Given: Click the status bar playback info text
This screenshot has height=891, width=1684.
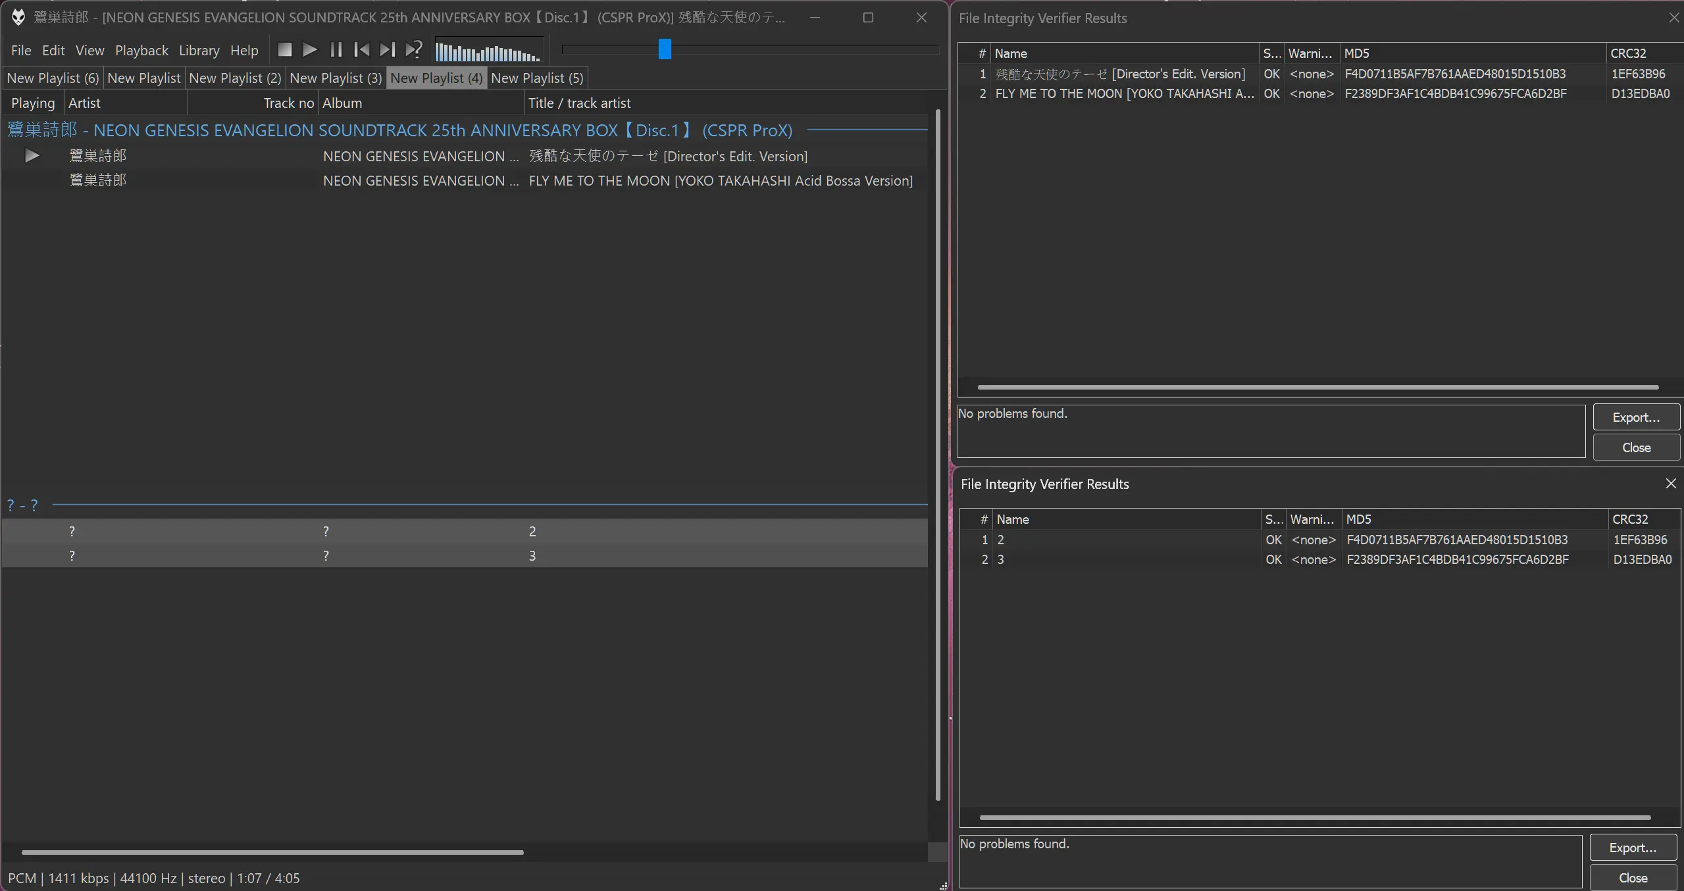Looking at the screenshot, I should click(153, 878).
